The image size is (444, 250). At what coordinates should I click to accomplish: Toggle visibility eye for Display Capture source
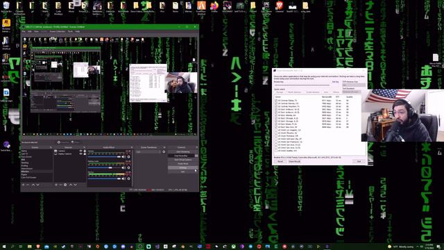(x=81, y=153)
